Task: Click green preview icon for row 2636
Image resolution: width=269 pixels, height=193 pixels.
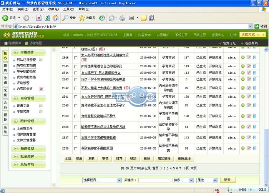Action: [243, 148]
